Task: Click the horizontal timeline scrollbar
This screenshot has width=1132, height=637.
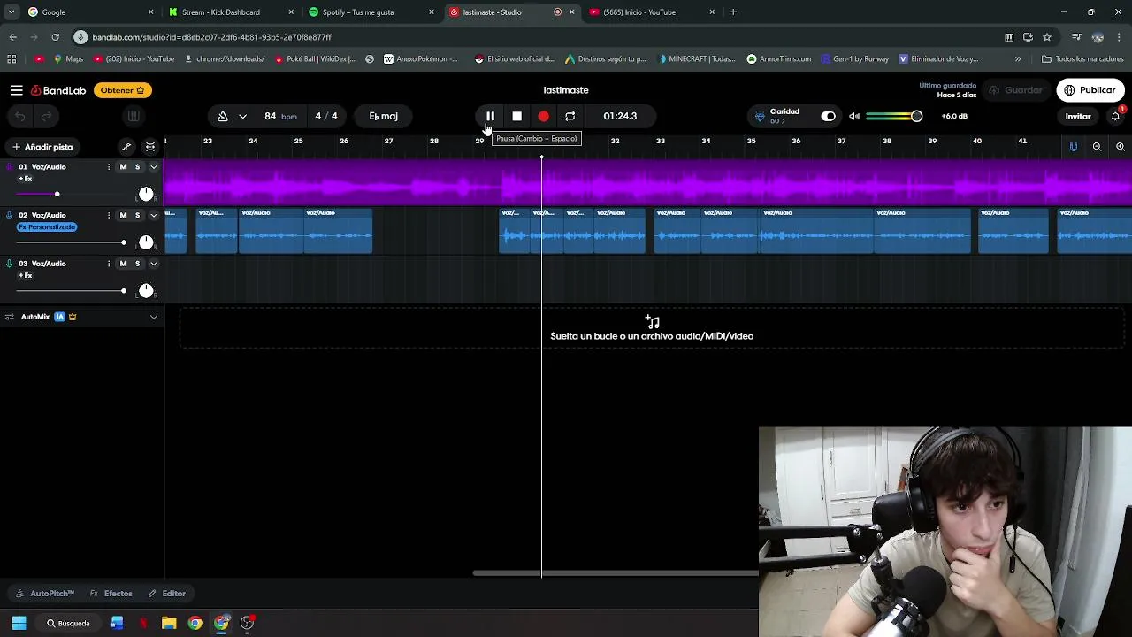Action: pos(616,572)
